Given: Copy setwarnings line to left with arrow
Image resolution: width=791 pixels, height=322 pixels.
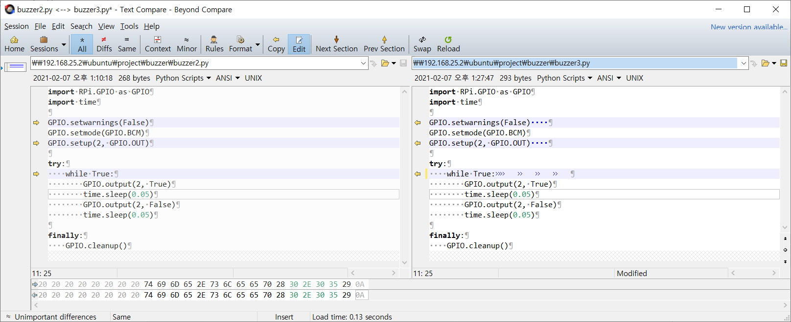Looking at the screenshot, I should pos(418,123).
